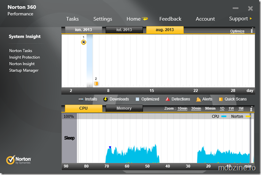
Task: Set zoom to 1D
Action: (x=222, y=109)
